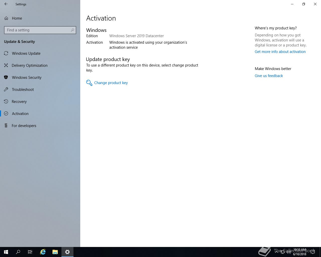Open Task View on the taskbar
This screenshot has width=321, height=257.
[x=30, y=252]
